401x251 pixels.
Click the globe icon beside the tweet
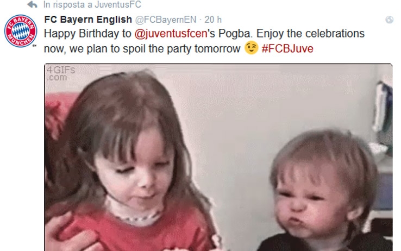pyautogui.click(x=389, y=20)
